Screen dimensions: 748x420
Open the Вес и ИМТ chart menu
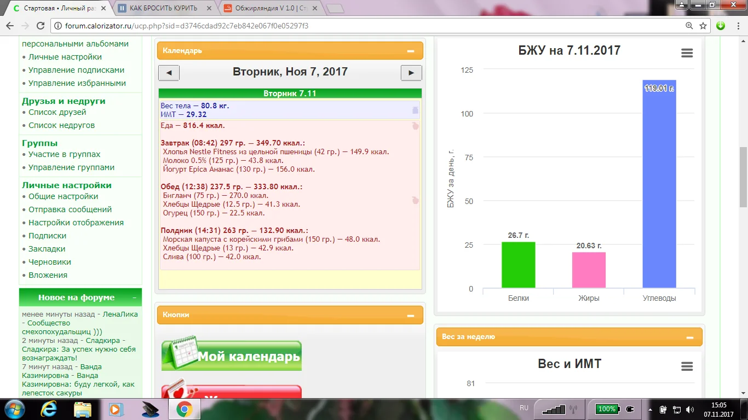pos(687,366)
